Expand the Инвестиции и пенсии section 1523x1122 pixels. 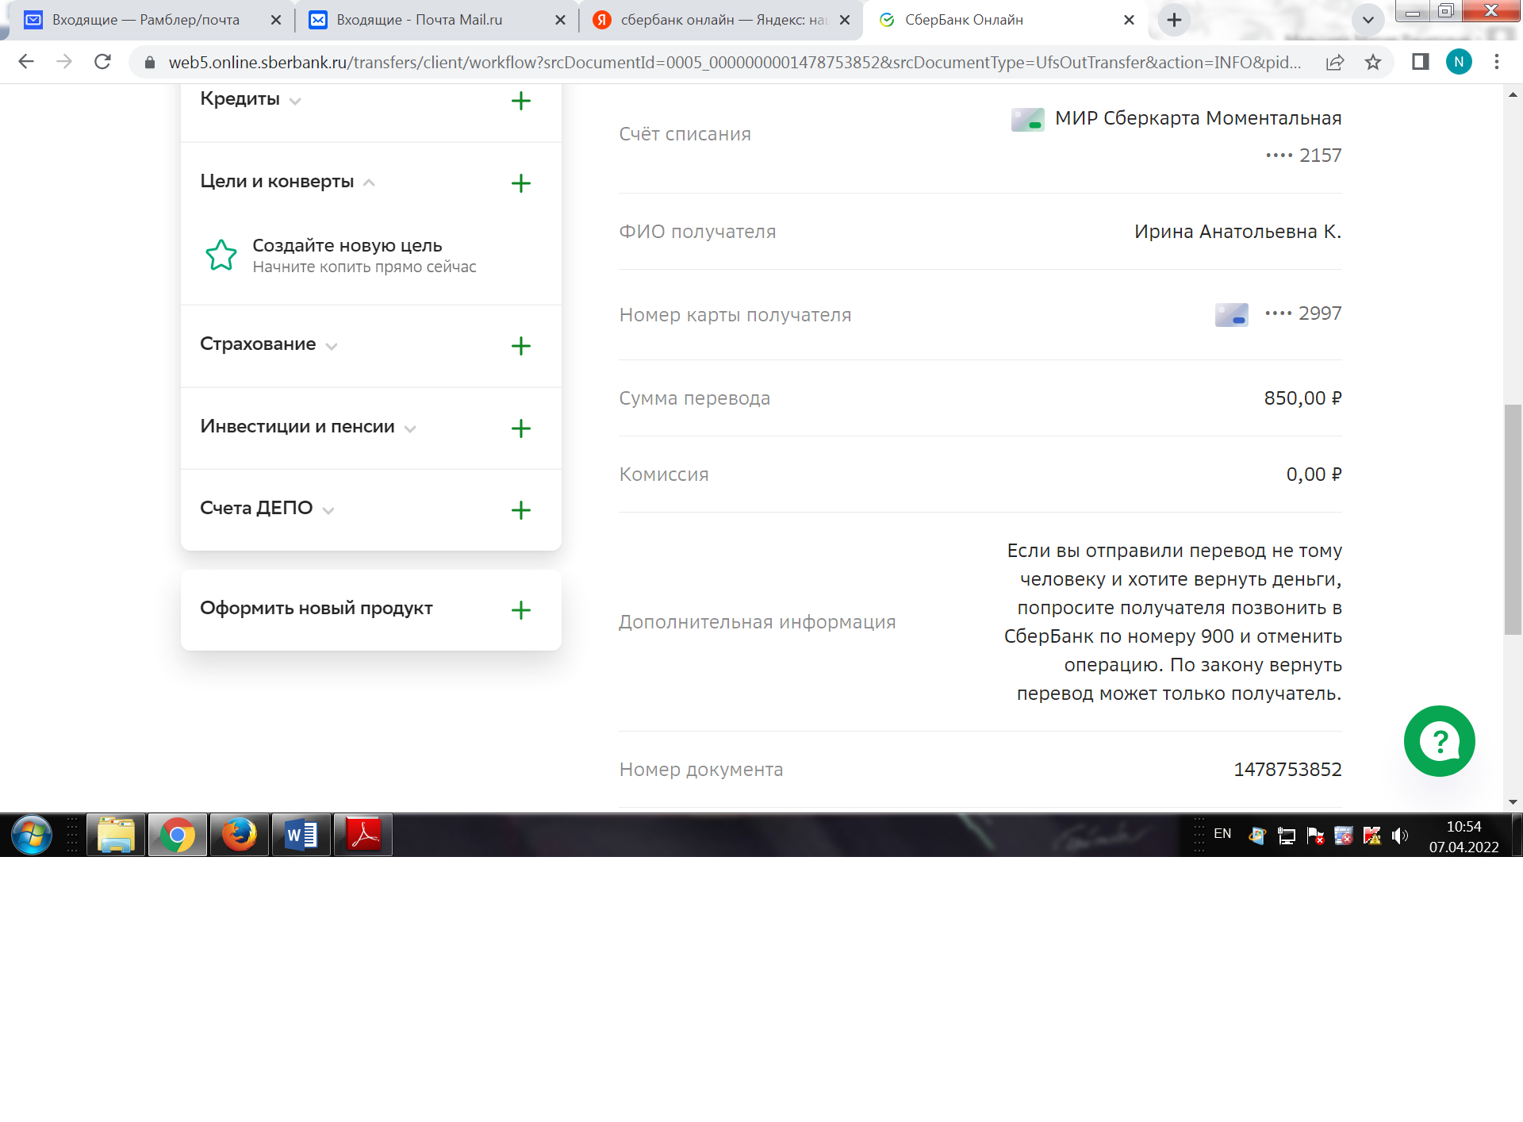[x=410, y=428]
